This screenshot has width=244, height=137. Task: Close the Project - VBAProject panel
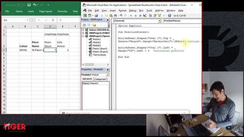pyautogui.click(x=108, y=20)
